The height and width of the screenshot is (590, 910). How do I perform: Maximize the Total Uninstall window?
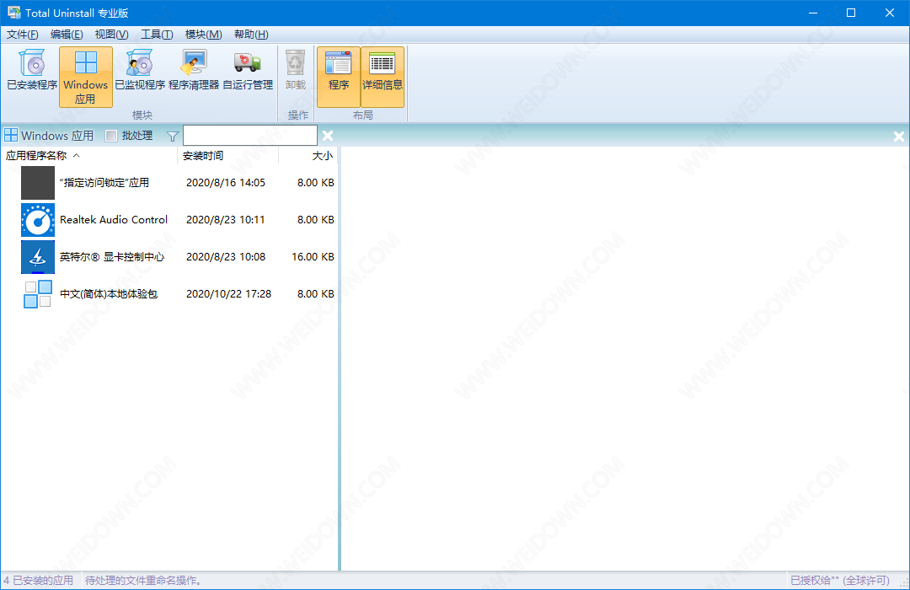click(851, 13)
